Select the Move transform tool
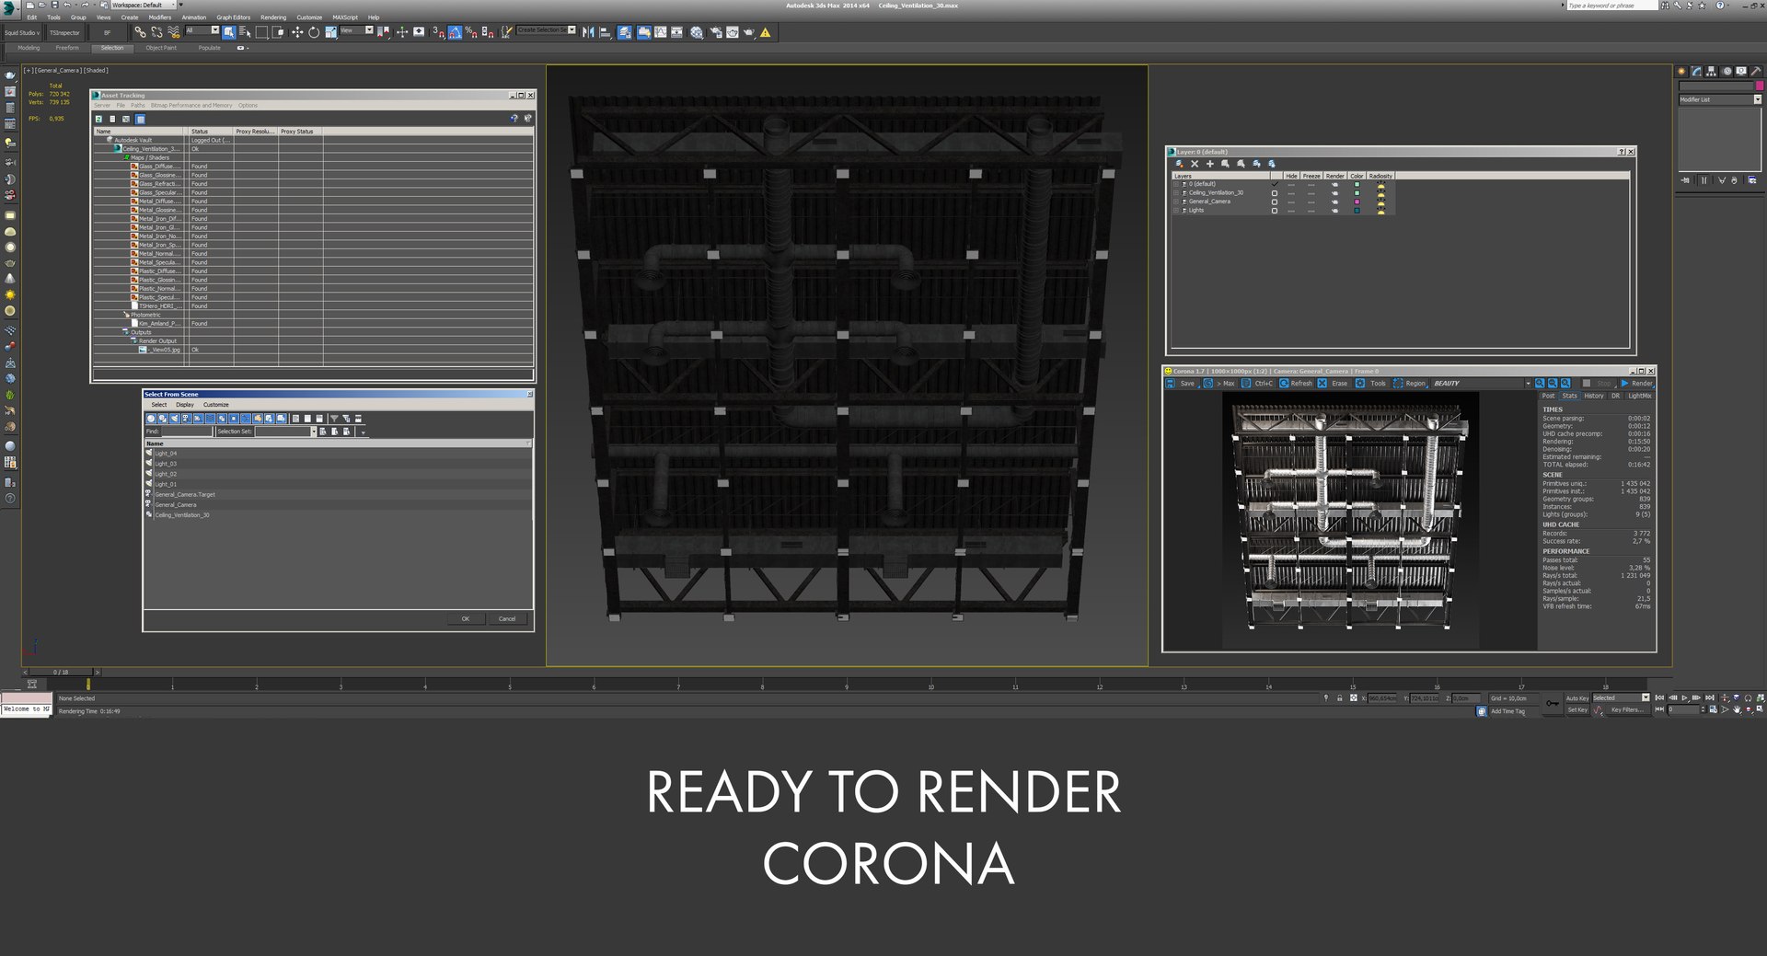The image size is (1767, 956). (297, 32)
